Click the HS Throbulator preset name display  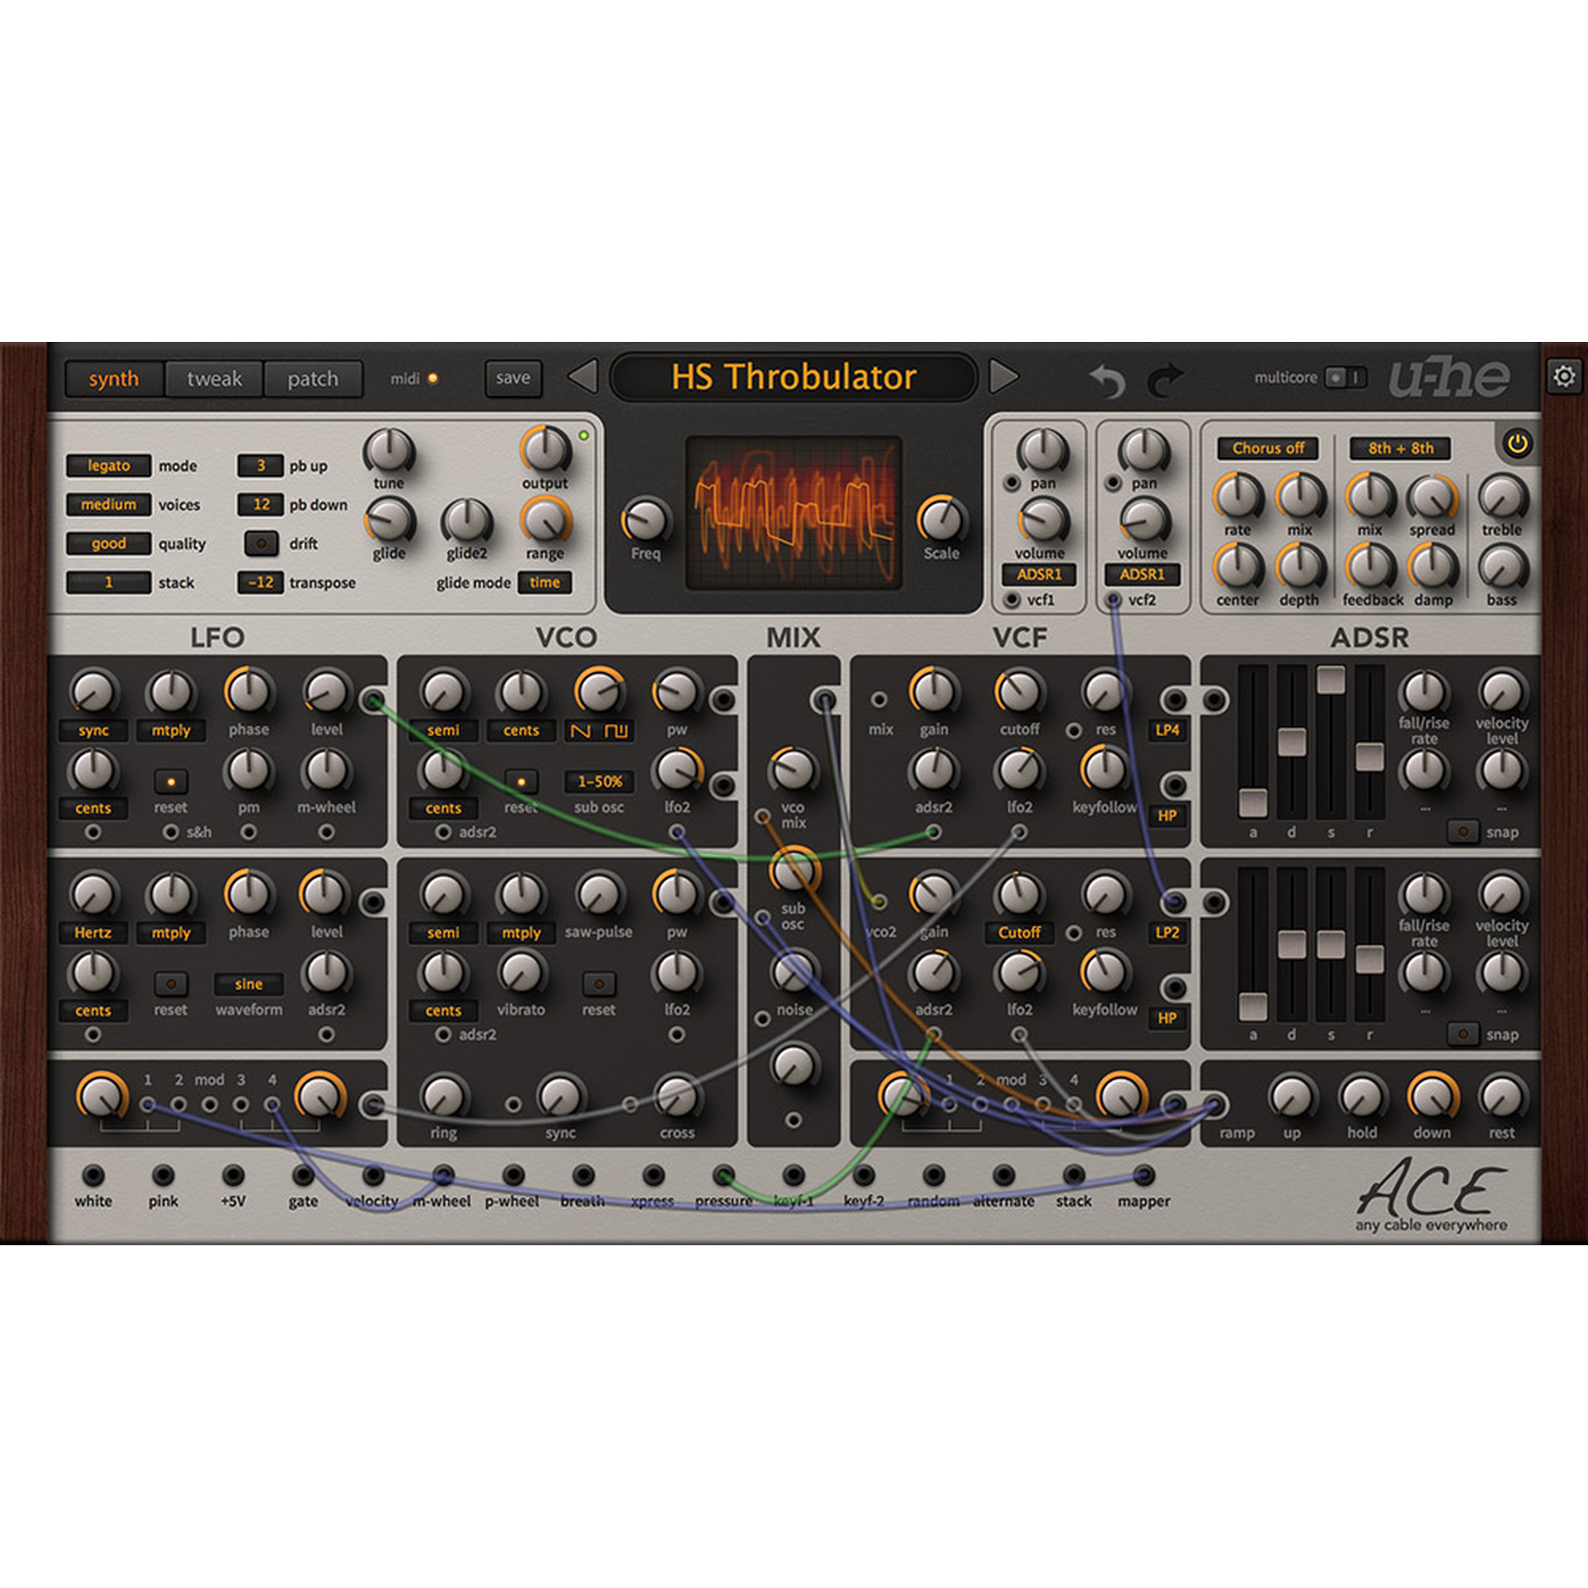pos(793,378)
